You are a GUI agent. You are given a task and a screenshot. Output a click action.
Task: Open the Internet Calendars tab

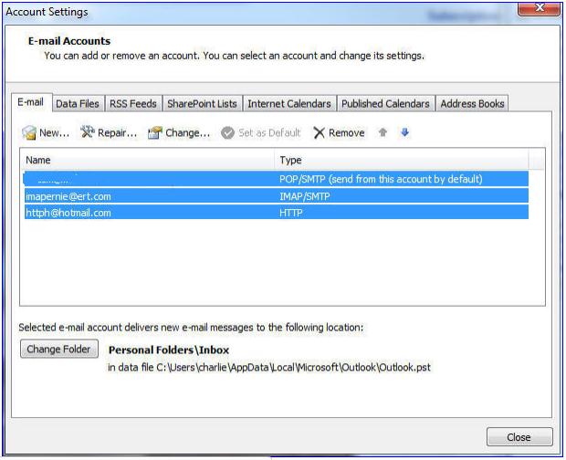pyautogui.click(x=289, y=104)
